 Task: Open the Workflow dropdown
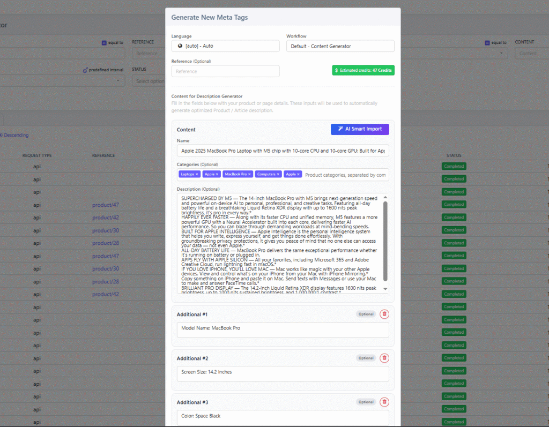coord(340,46)
